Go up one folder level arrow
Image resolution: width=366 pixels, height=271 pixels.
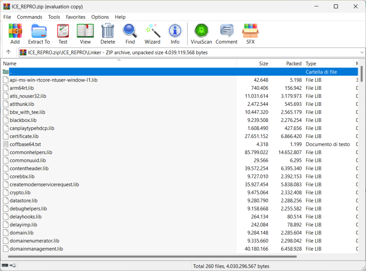tap(9, 52)
